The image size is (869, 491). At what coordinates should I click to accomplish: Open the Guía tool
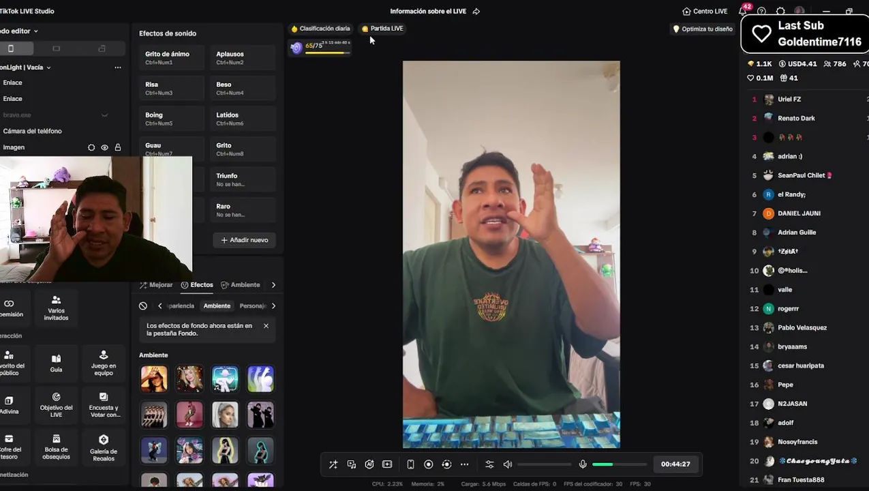[x=56, y=363]
